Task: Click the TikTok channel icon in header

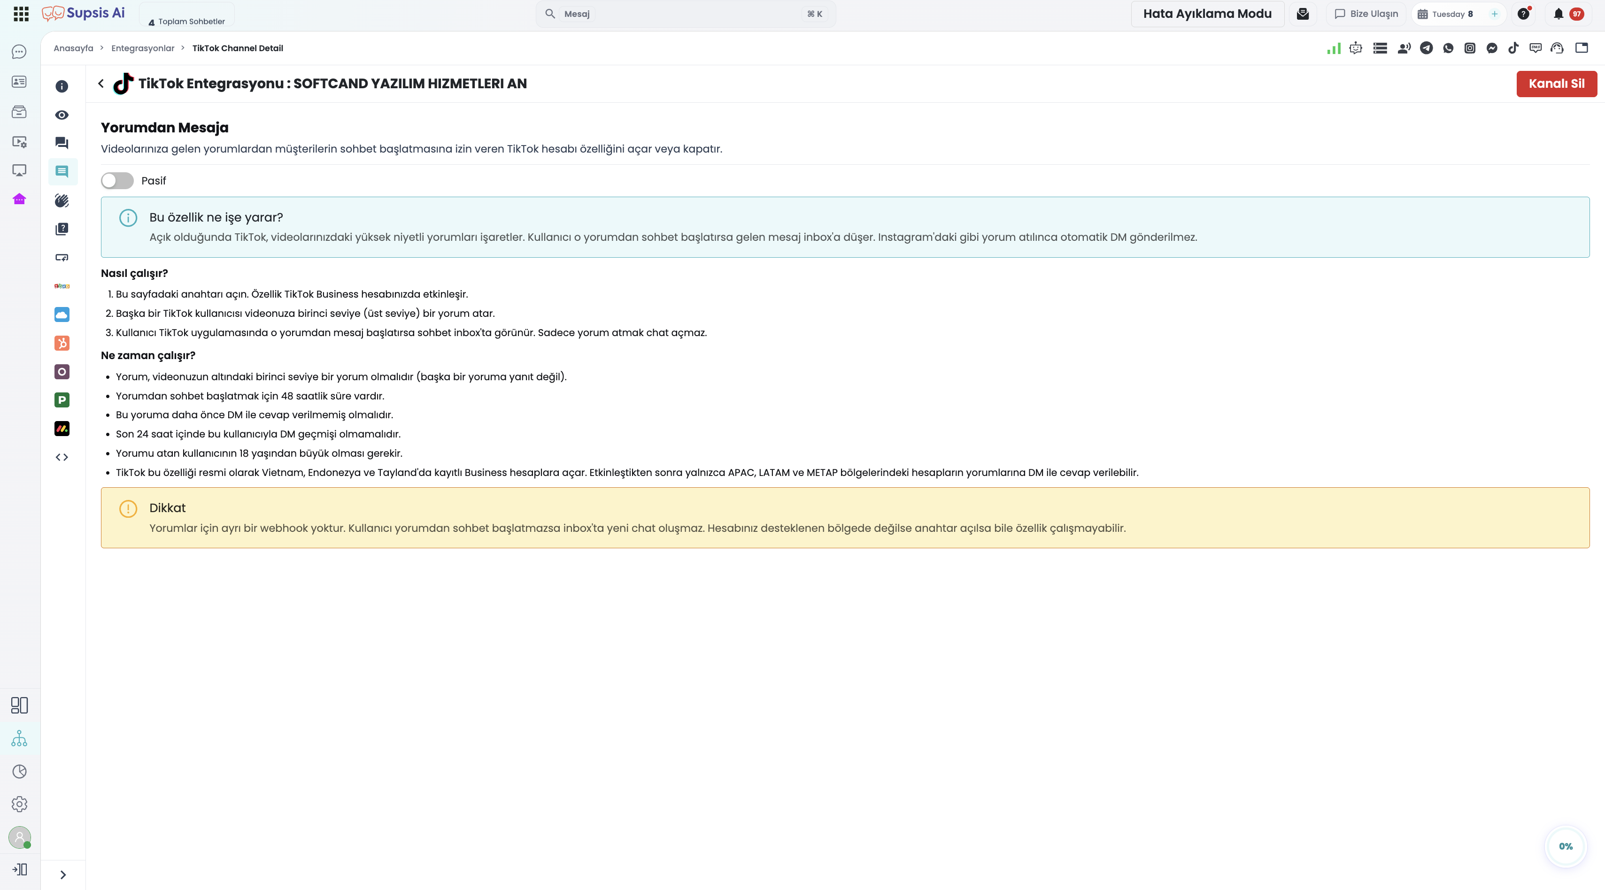Action: [x=1513, y=48]
